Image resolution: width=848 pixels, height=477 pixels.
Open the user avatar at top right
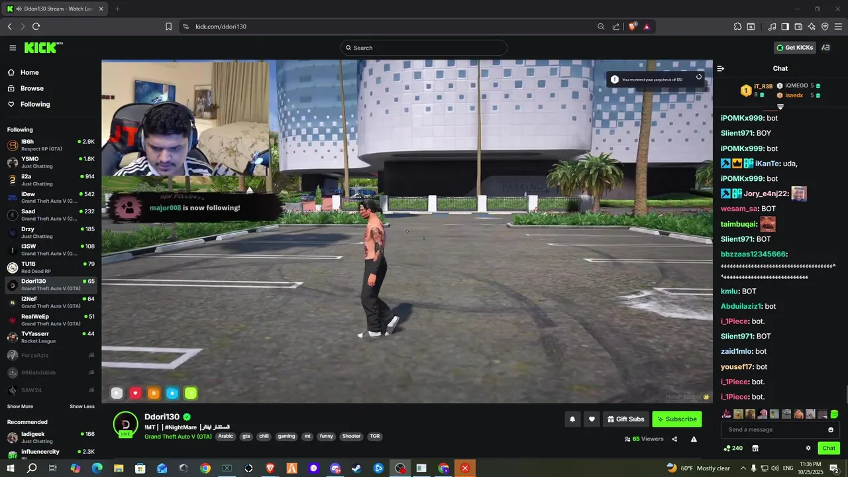pyautogui.click(x=825, y=48)
